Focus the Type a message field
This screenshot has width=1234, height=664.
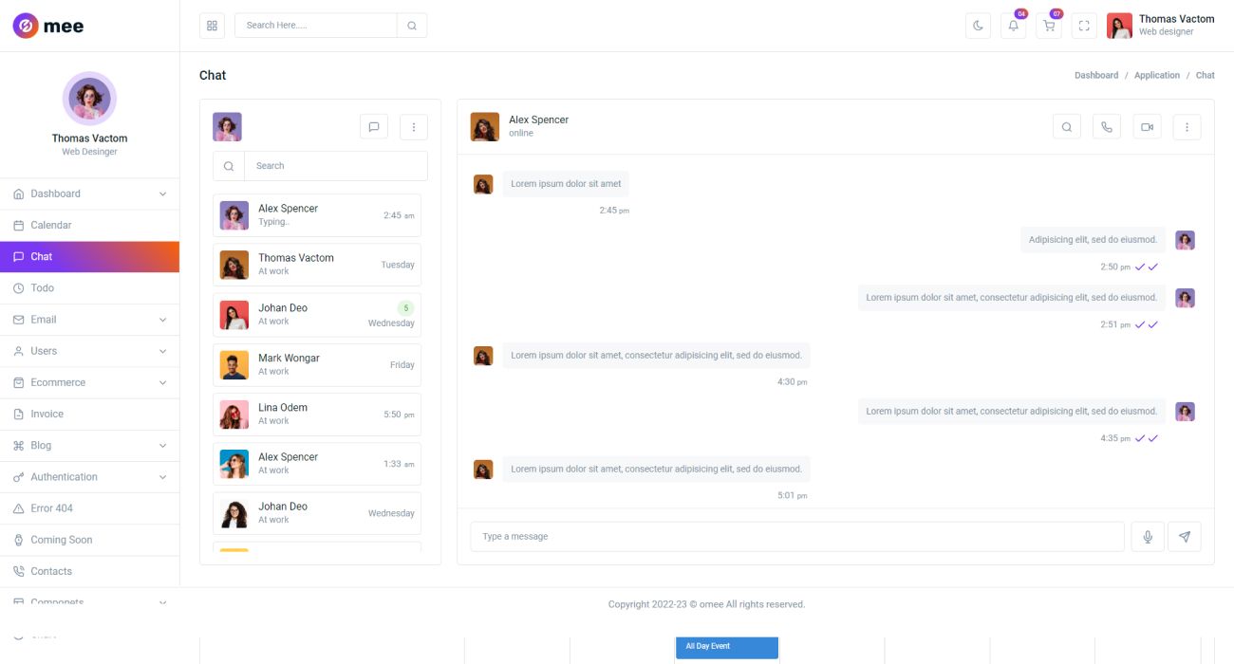click(797, 537)
